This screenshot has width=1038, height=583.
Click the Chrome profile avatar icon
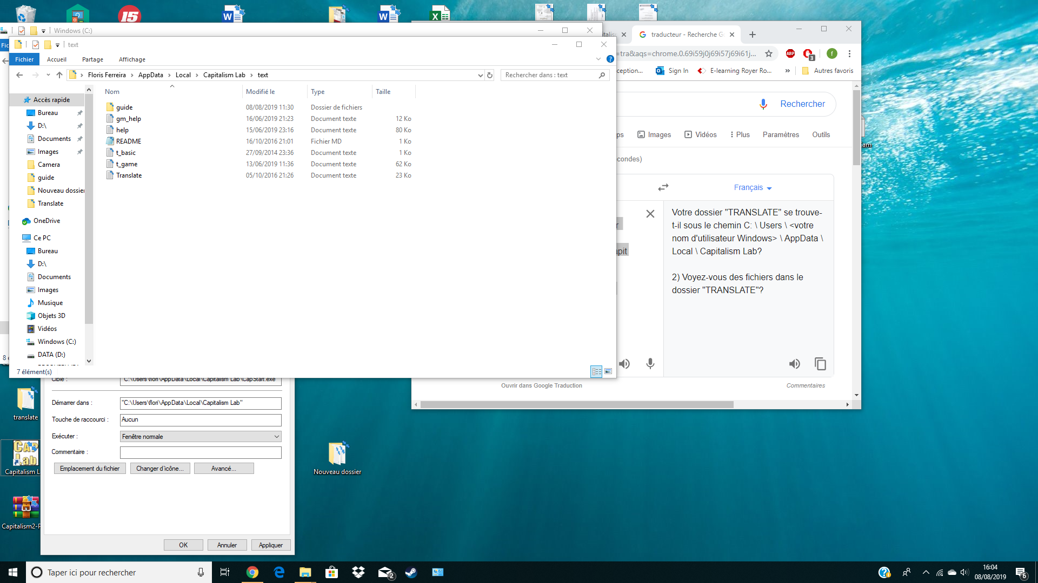(832, 53)
